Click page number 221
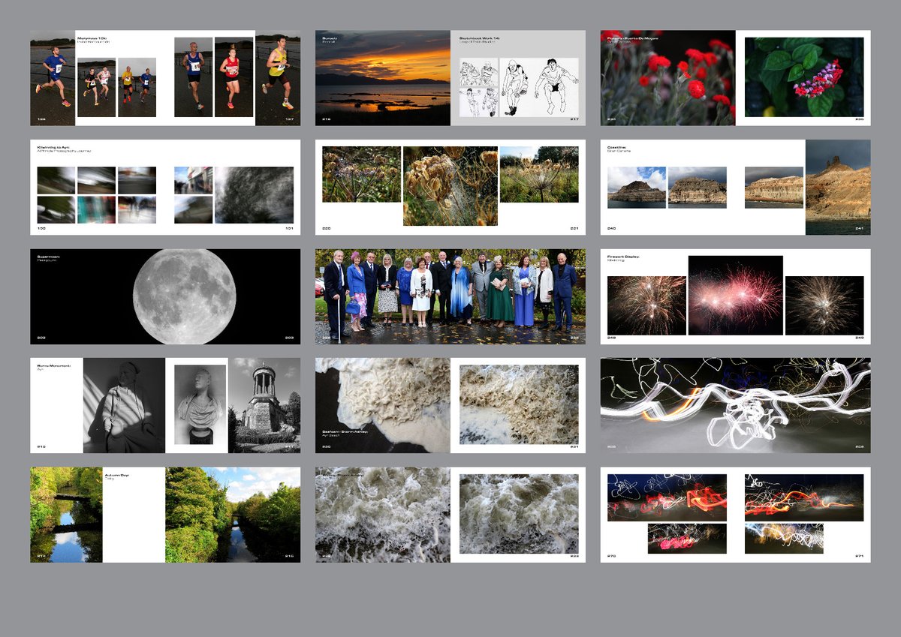The height and width of the screenshot is (637, 901). point(574,228)
